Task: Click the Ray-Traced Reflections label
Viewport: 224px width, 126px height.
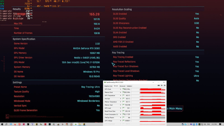Action: pyautogui.click(x=124, y=62)
